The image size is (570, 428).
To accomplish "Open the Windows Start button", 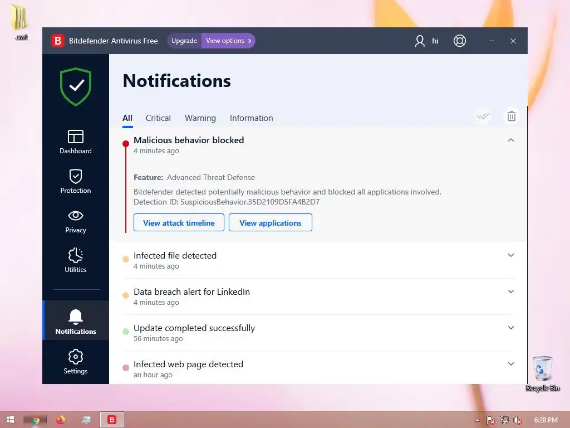I will (x=10, y=420).
